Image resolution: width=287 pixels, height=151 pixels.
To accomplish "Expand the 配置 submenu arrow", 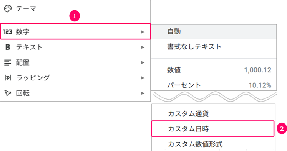I will click(143, 62).
